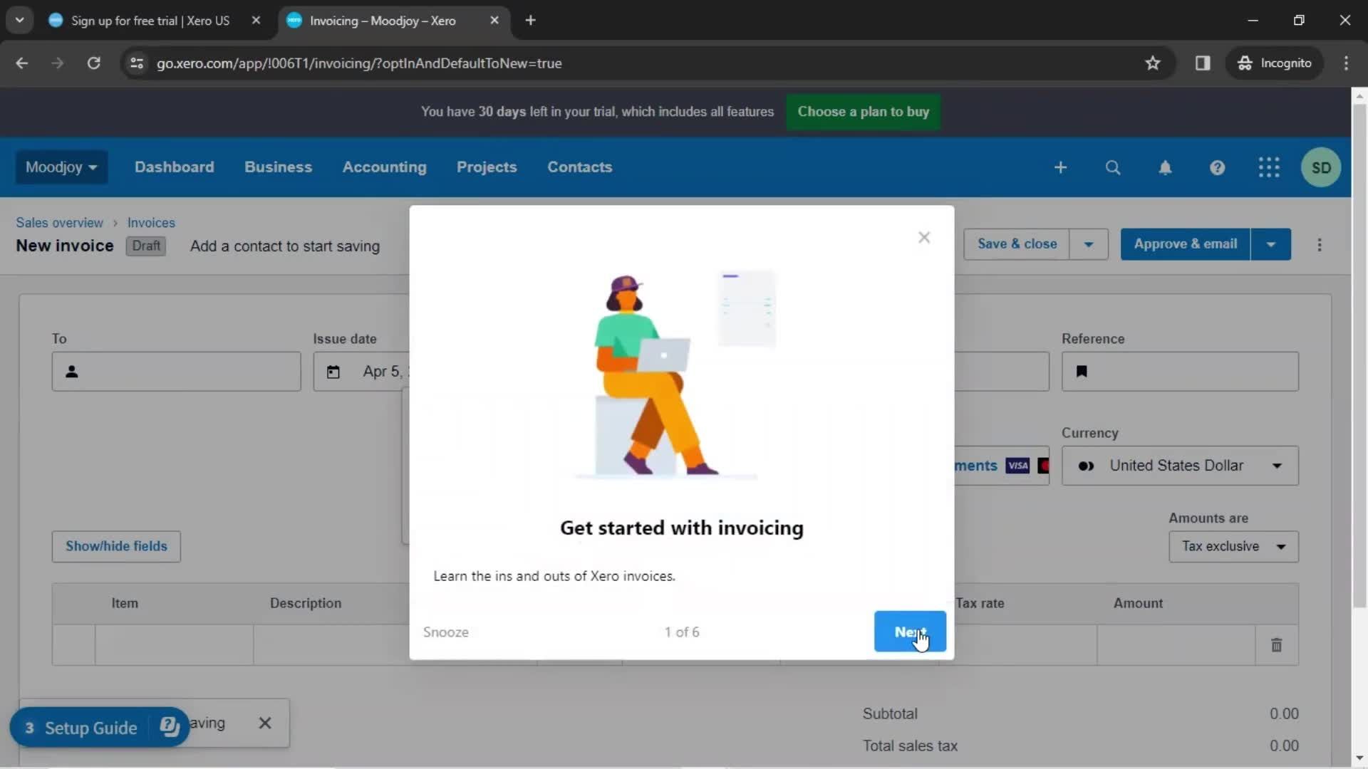Open the Business menu
The height and width of the screenshot is (769, 1368).
tap(278, 167)
